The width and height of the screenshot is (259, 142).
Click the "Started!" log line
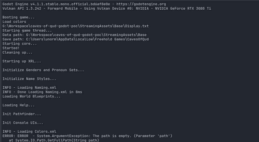pos(11,48)
